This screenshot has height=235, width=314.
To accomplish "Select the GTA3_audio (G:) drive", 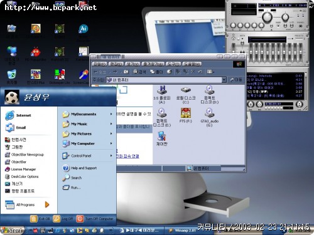I will pos(210,117).
